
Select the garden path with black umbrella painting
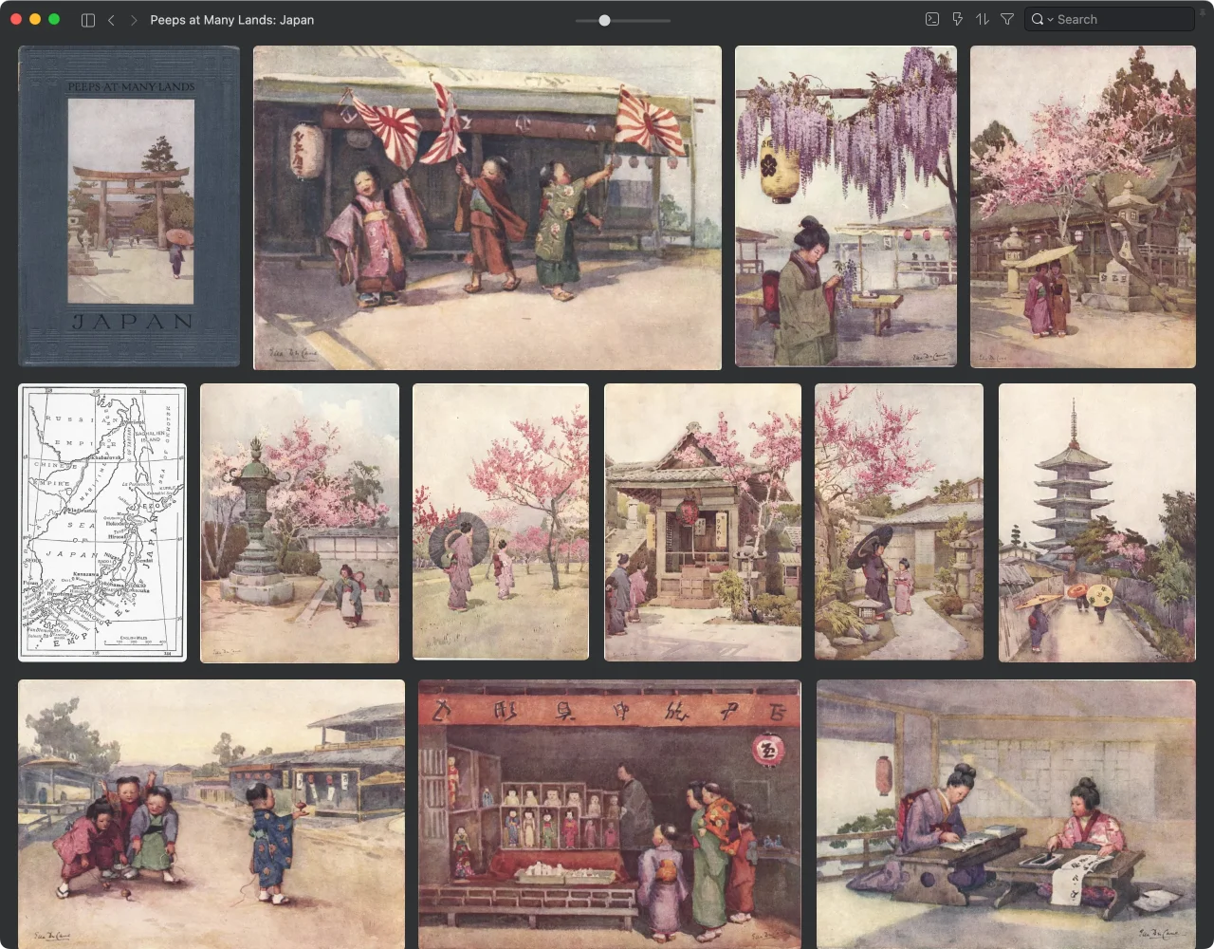point(899,522)
